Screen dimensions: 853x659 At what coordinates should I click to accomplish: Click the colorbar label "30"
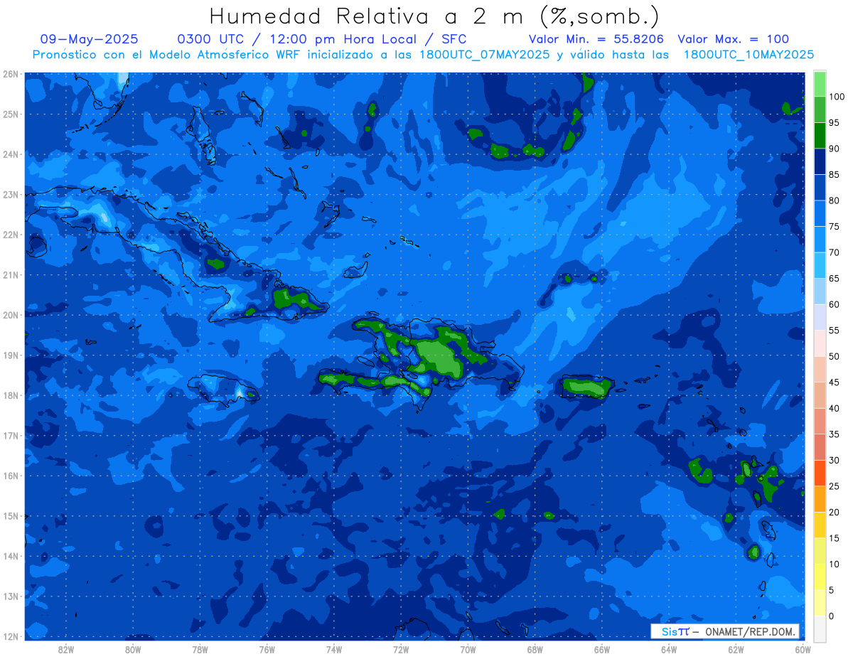click(834, 460)
